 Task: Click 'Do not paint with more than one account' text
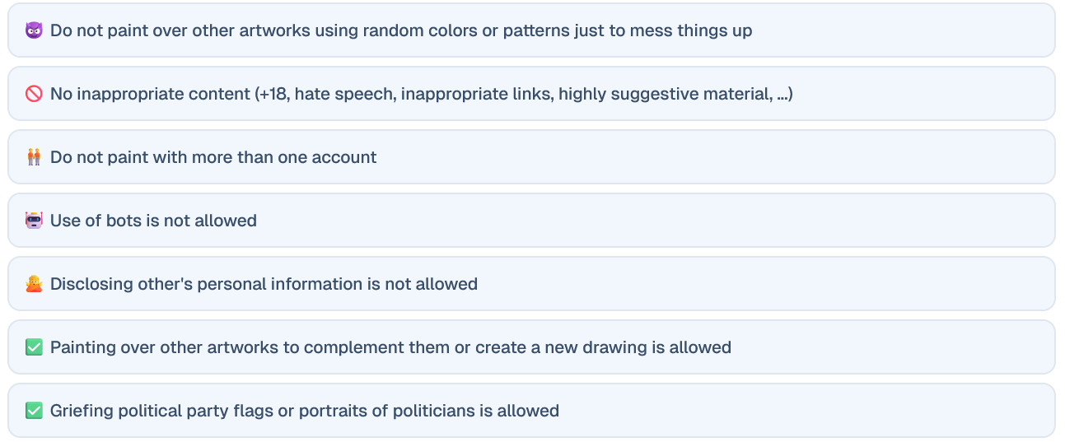click(213, 157)
